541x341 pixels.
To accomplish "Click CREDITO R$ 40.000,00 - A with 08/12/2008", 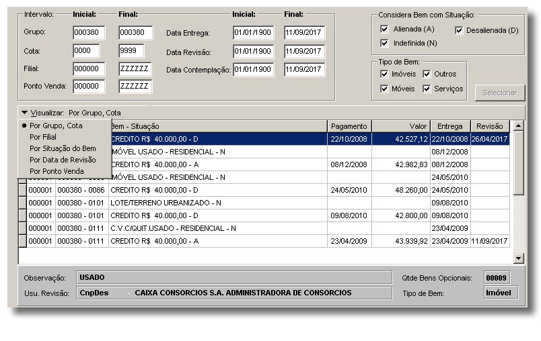I will (x=219, y=164).
